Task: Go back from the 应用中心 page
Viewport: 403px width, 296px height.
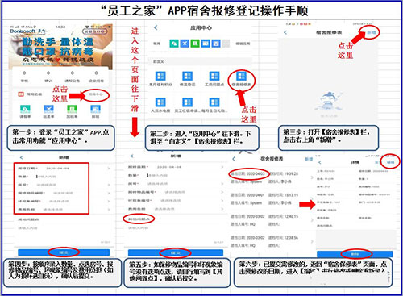Action: pyautogui.click(x=156, y=27)
